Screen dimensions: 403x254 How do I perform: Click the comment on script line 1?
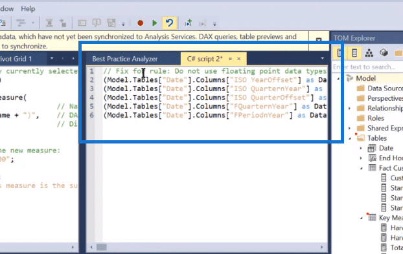click(x=215, y=71)
